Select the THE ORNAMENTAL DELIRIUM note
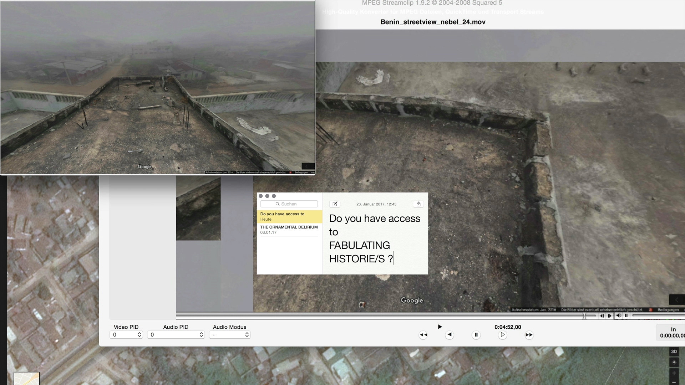The height and width of the screenshot is (385, 685). (289, 230)
